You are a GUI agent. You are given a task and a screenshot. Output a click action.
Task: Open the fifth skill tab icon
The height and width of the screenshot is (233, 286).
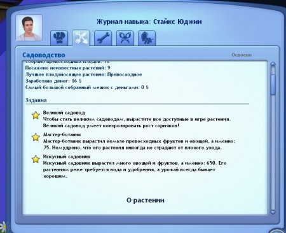click(147, 38)
